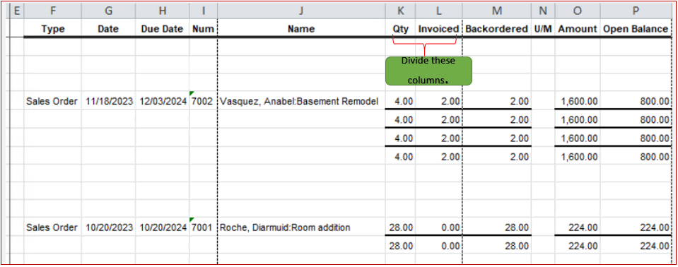Viewport: 678px width, 267px height.
Task: Click the Backordered header cell
Action: pos(496,29)
